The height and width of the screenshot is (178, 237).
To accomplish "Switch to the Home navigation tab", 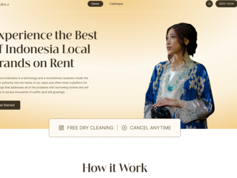I will (x=95, y=4).
